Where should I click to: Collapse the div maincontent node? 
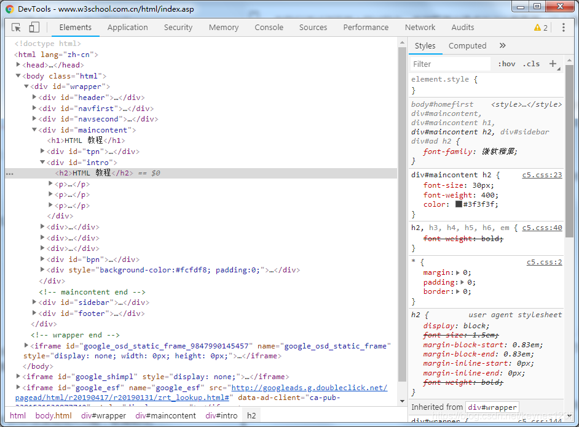[x=34, y=129]
